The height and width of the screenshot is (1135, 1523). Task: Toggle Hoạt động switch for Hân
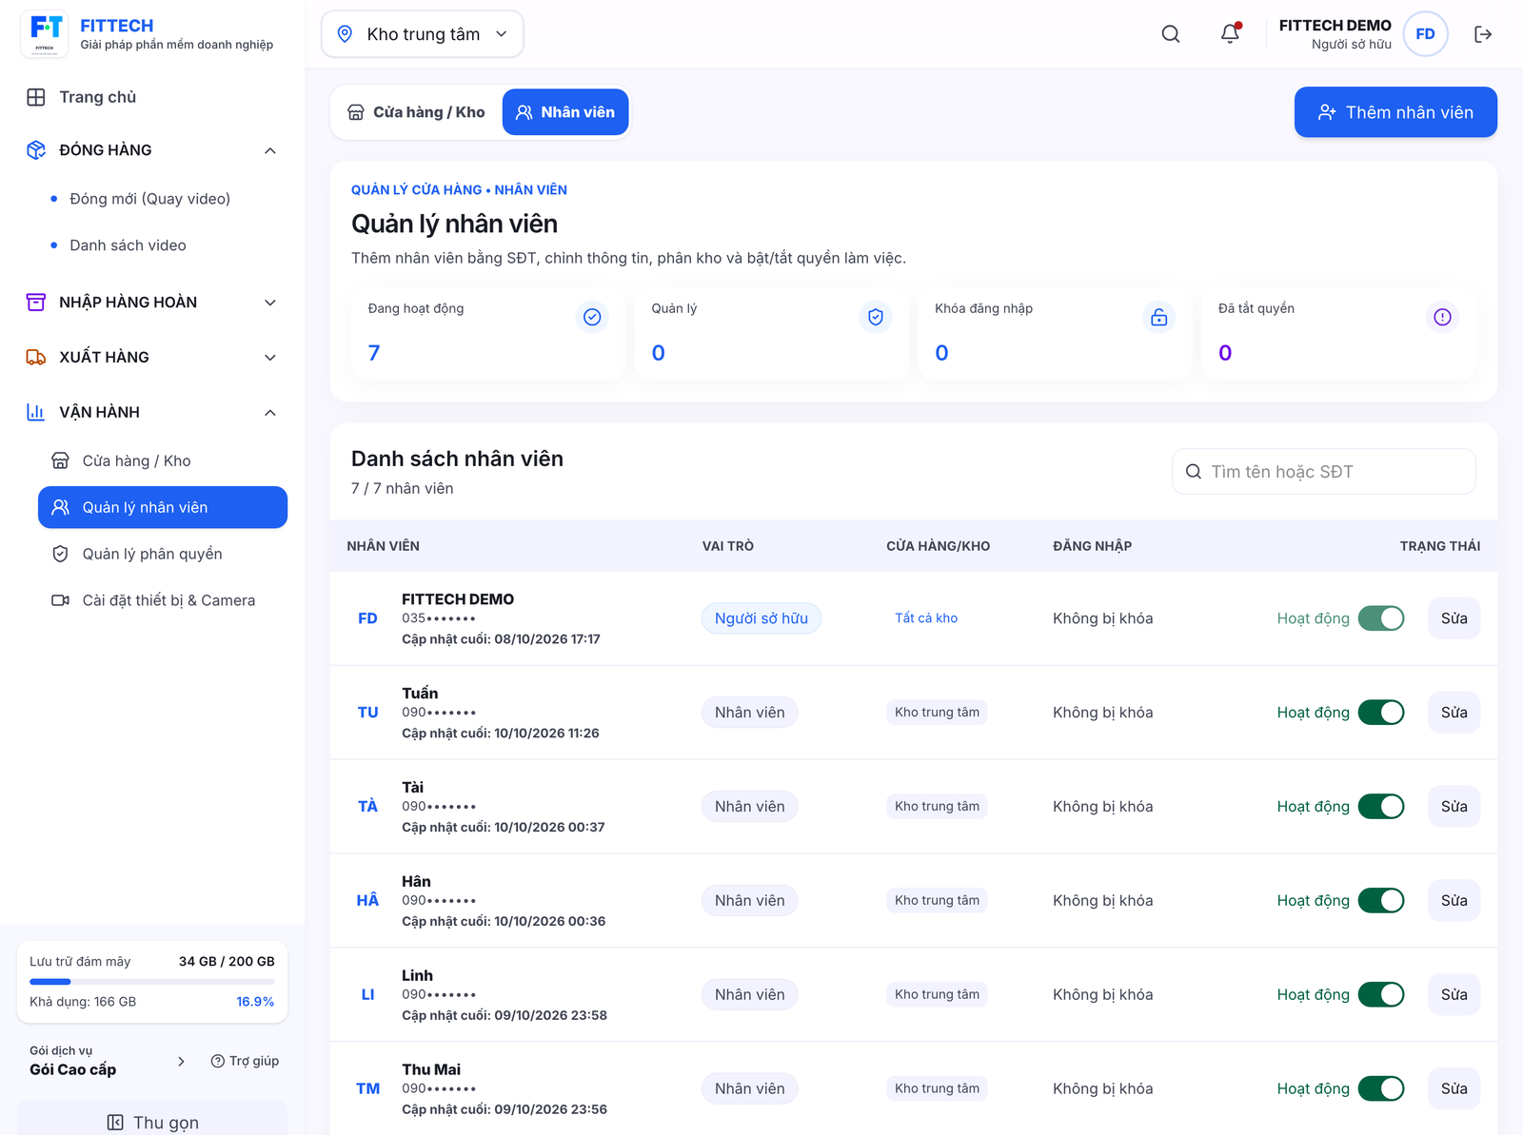(1381, 901)
